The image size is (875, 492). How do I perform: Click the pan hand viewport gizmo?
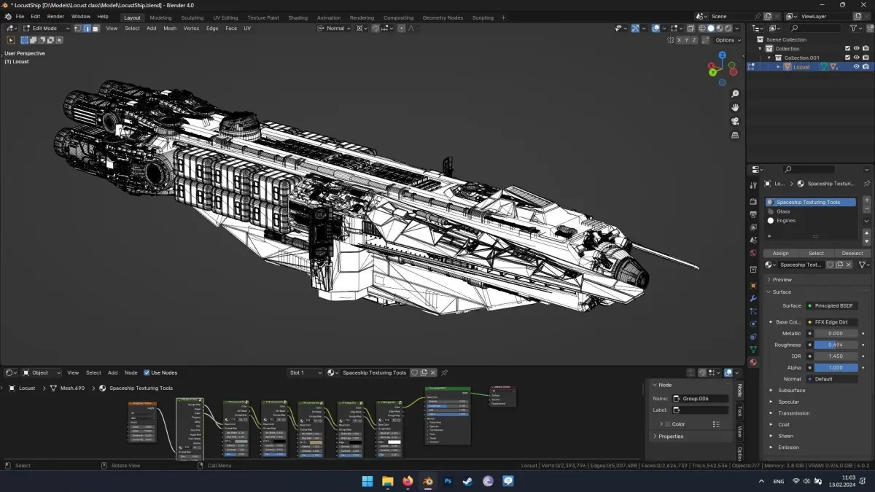[x=735, y=107]
